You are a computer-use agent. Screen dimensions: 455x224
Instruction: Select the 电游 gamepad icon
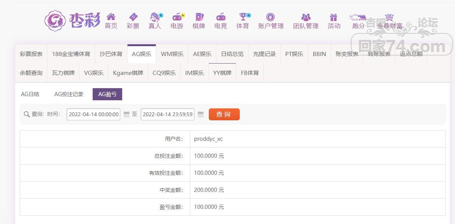pos(177,17)
